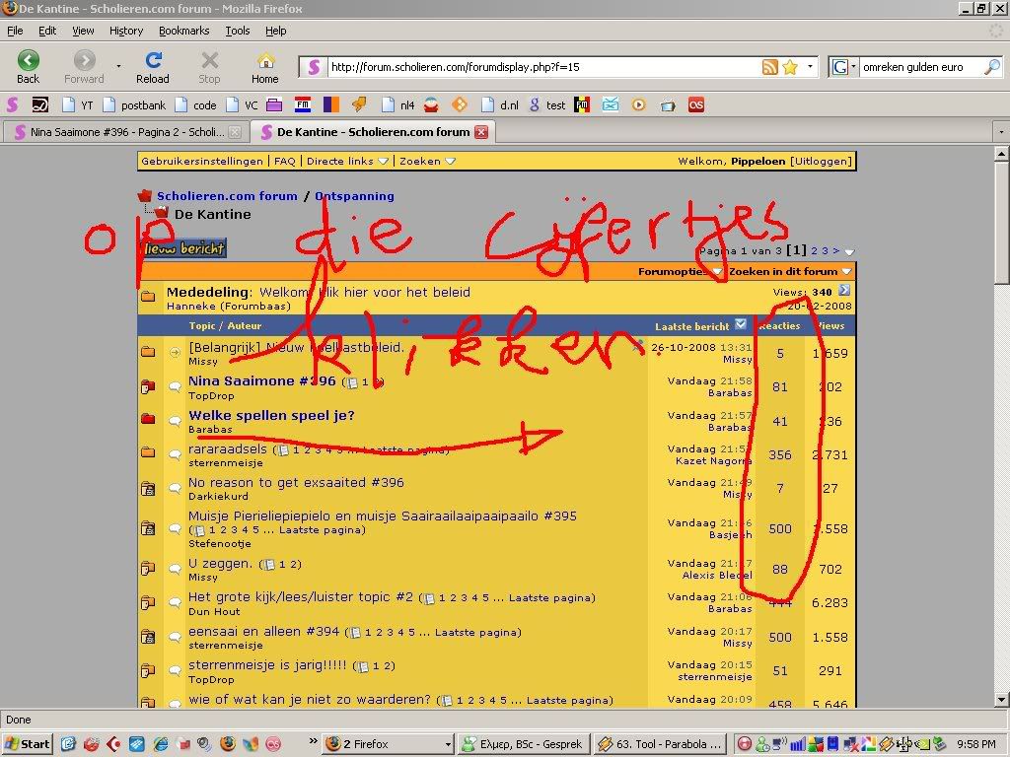Viewport: 1010px width, 757px height.
Task: Click the Back navigation button
Action: click(28, 67)
